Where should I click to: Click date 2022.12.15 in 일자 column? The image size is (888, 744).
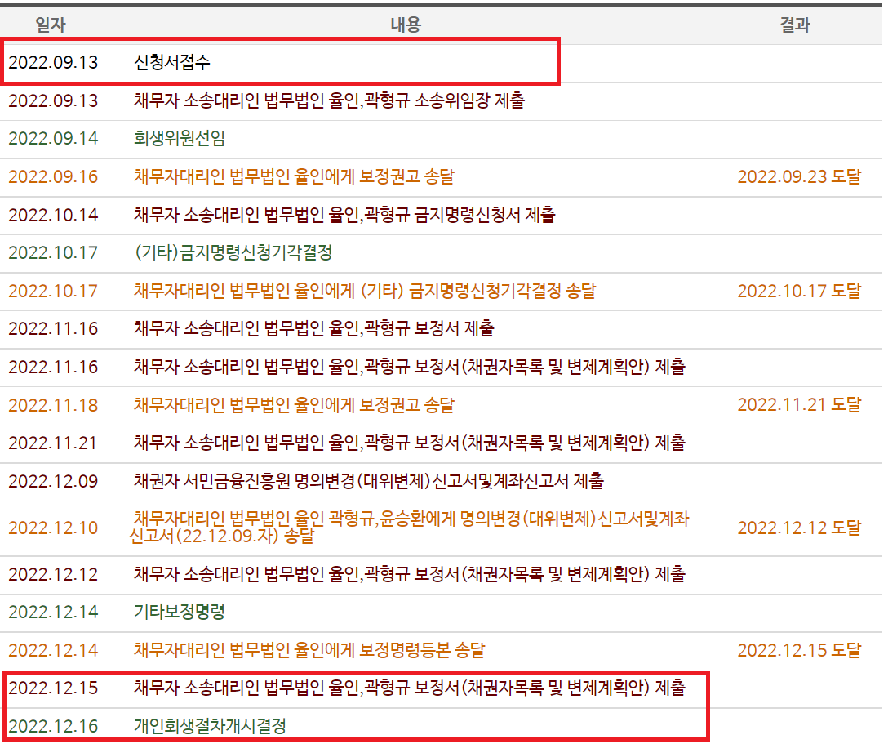53,688
